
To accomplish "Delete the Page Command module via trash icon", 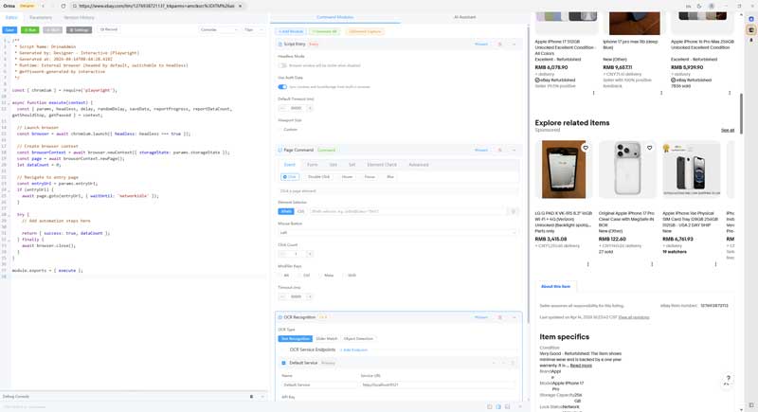I will pos(500,151).
